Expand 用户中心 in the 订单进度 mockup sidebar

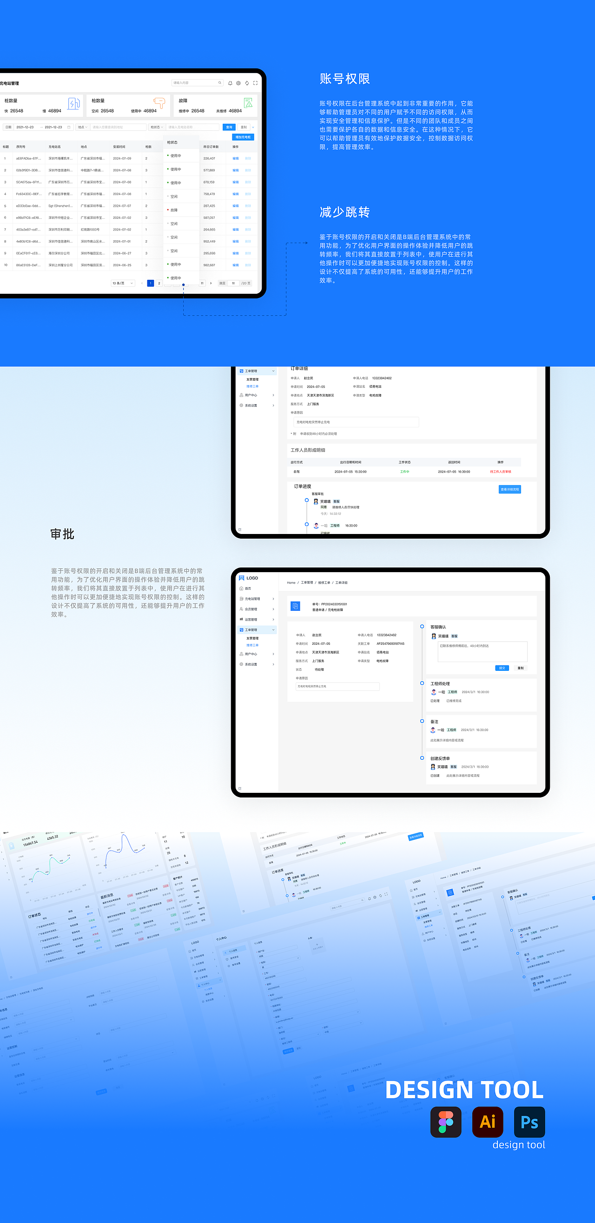point(273,395)
